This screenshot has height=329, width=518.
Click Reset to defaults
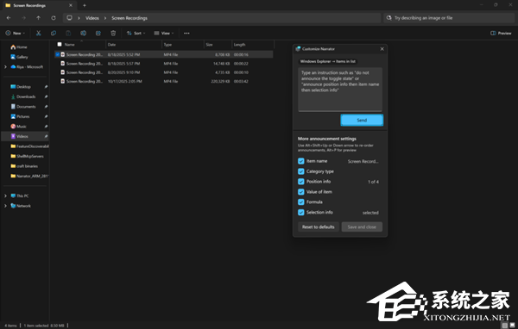pyautogui.click(x=318, y=227)
